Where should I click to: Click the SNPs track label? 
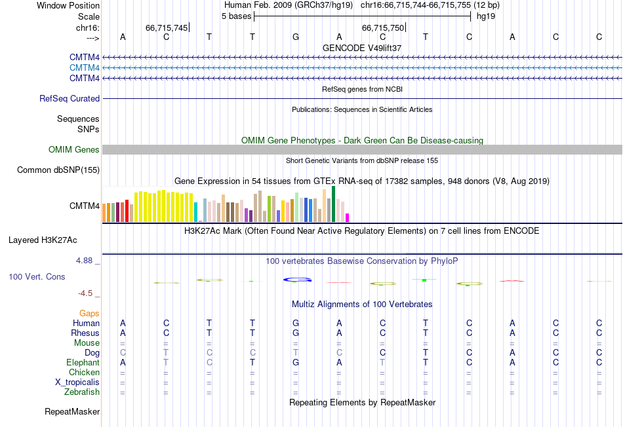click(89, 129)
